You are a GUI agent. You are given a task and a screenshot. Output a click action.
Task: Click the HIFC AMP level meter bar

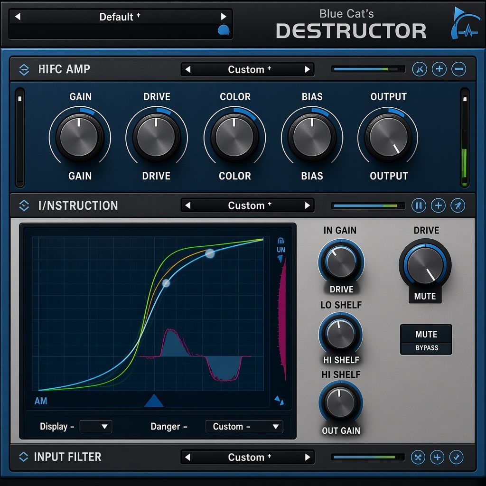pos(368,69)
